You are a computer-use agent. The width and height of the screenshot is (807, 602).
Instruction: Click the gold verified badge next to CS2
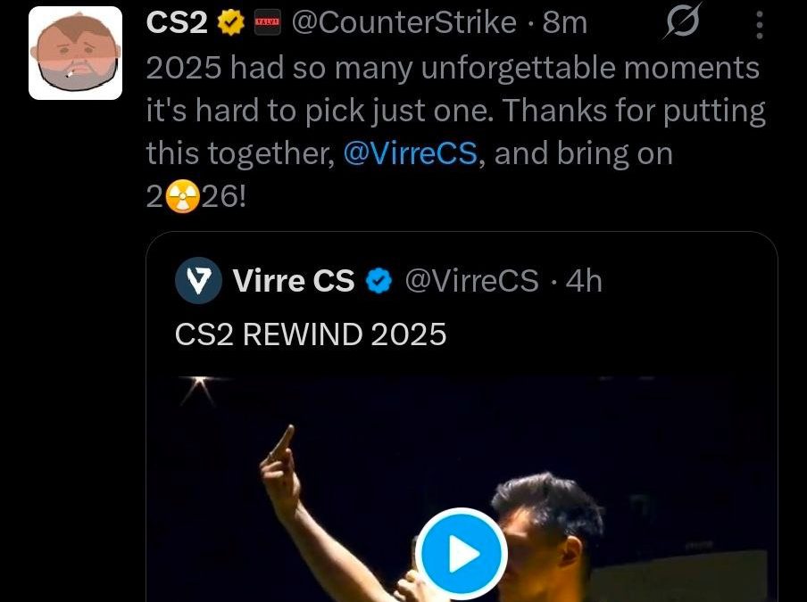(230, 23)
